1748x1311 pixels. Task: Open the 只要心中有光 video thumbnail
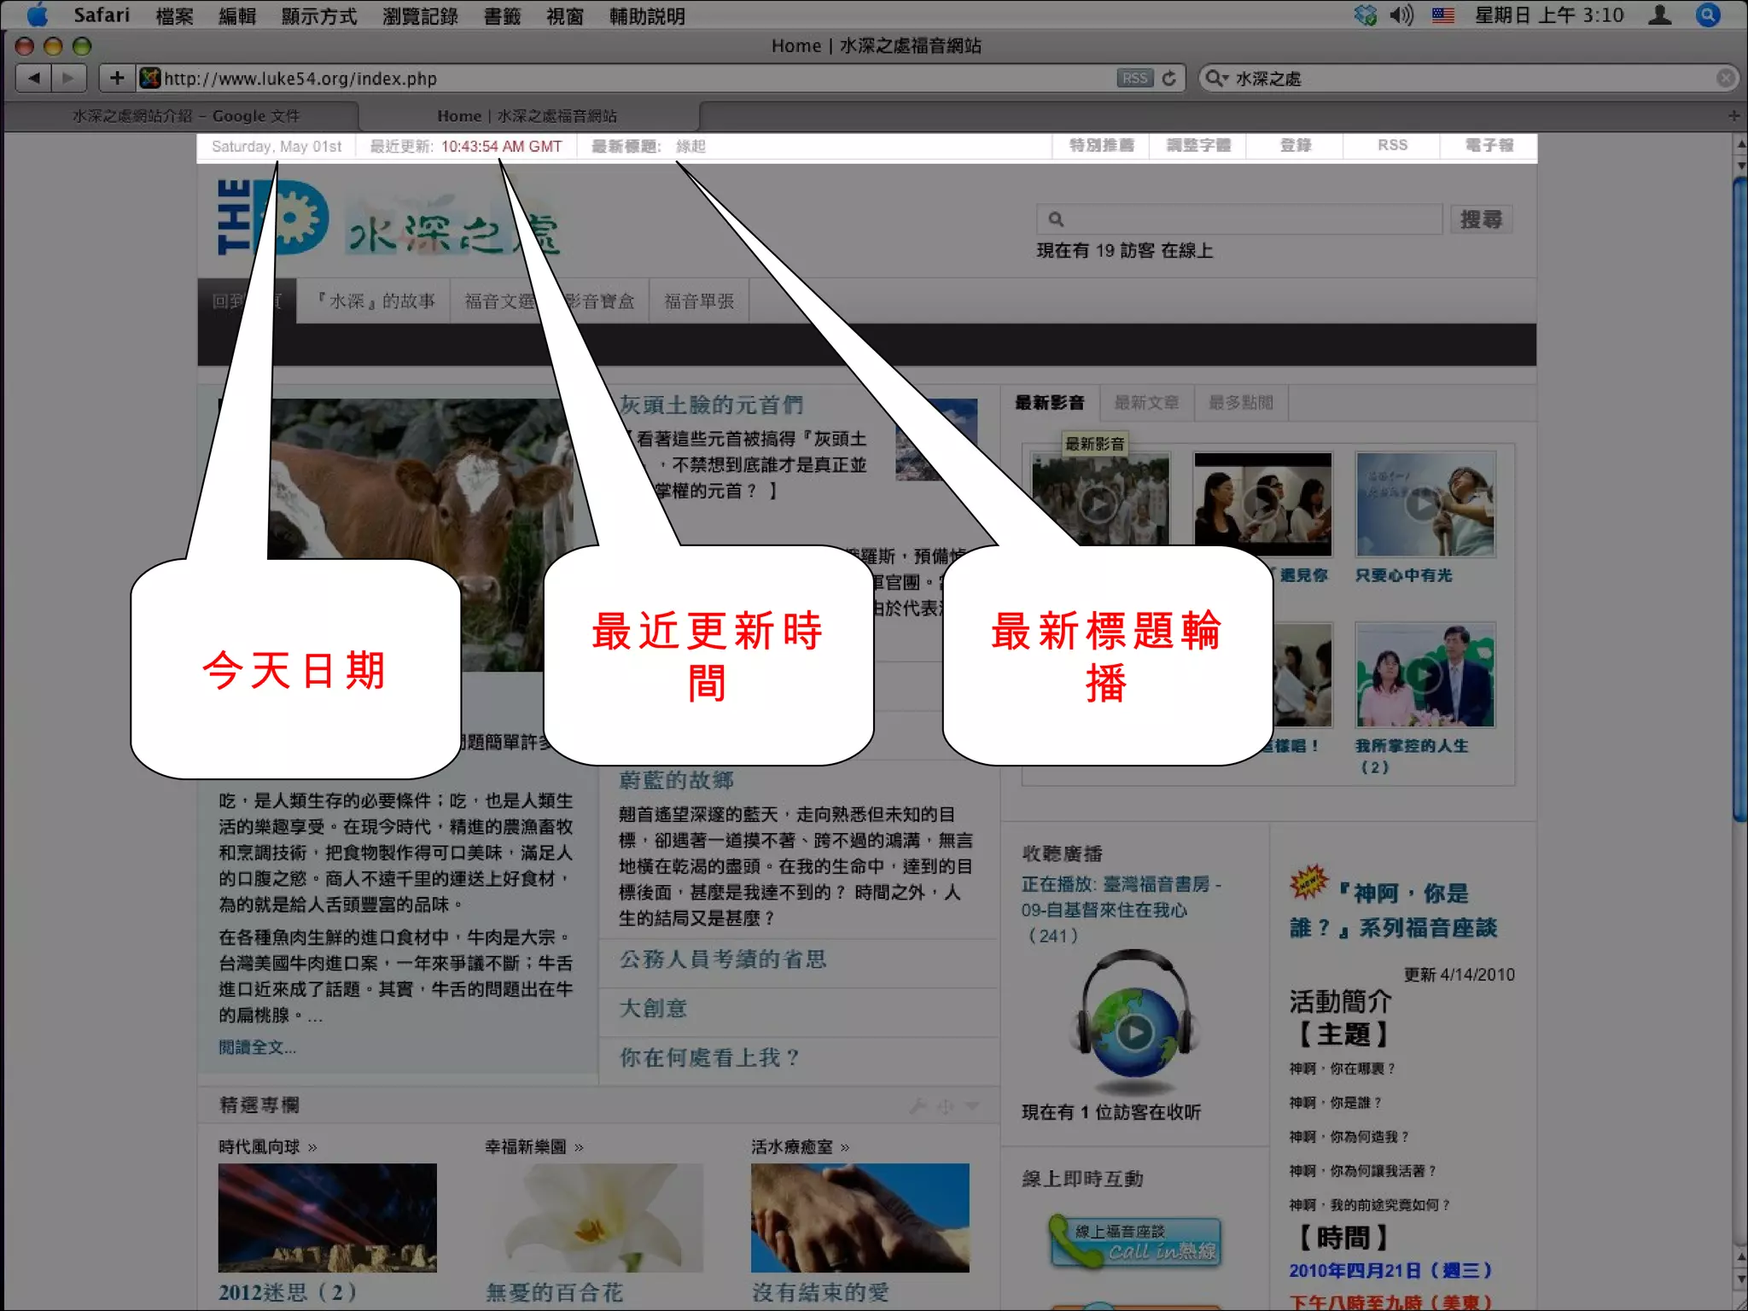click(1425, 504)
